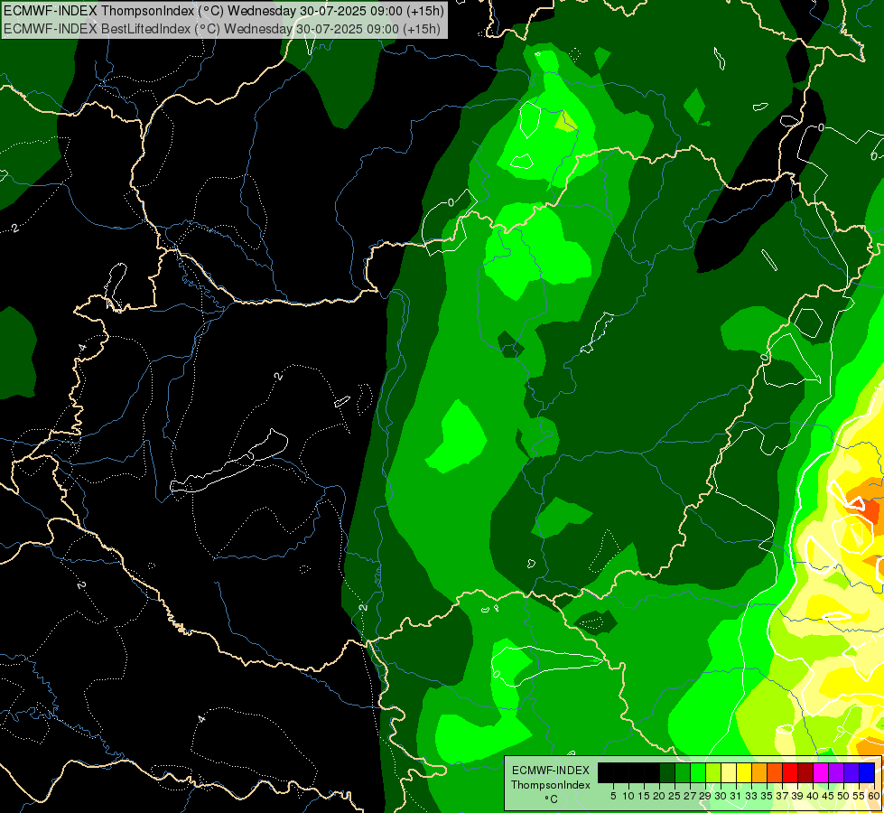This screenshot has width=884, height=813.
Task: Select the yellow-green legend swatch (29-30)
Action: tap(713, 773)
